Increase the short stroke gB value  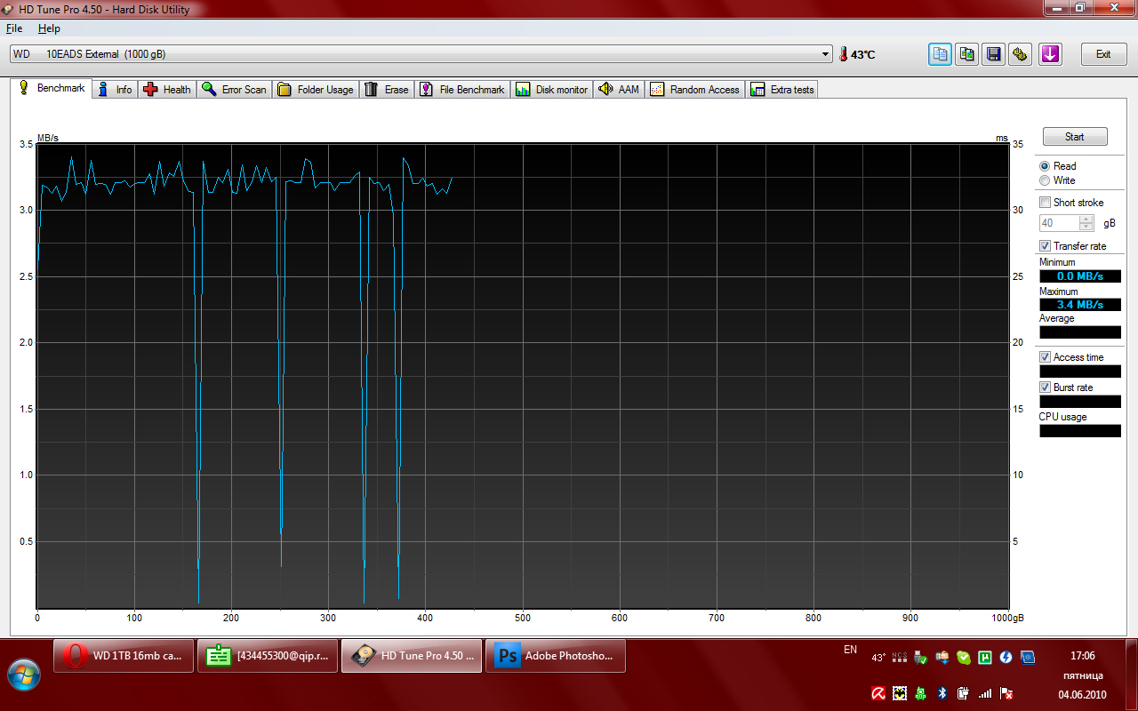coord(1087,220)
